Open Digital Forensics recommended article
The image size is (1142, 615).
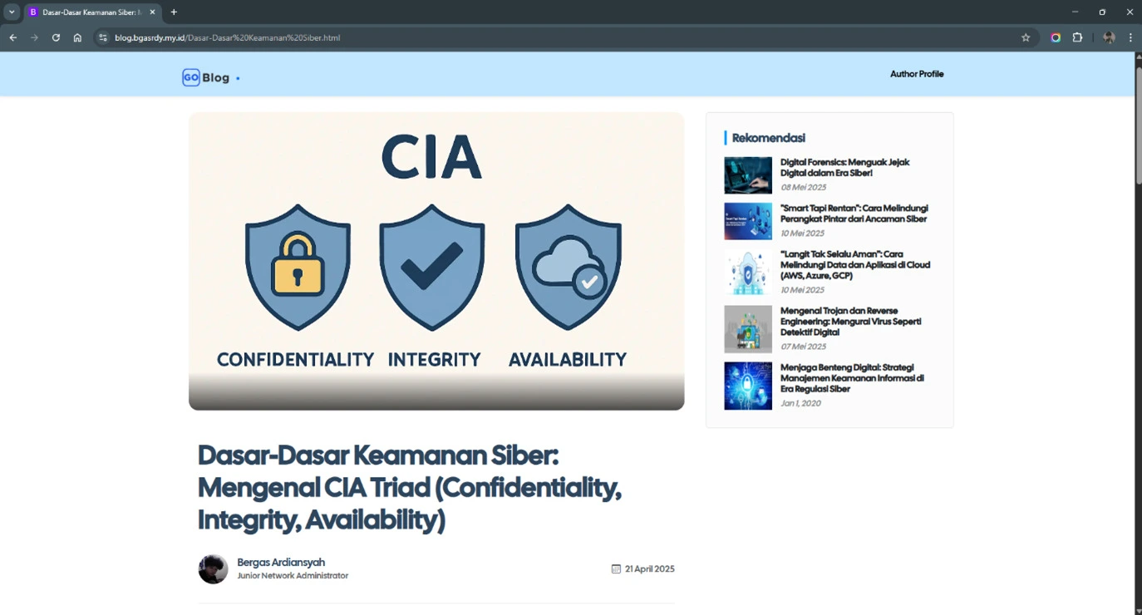pyautogui.click(x=844, y=167)
